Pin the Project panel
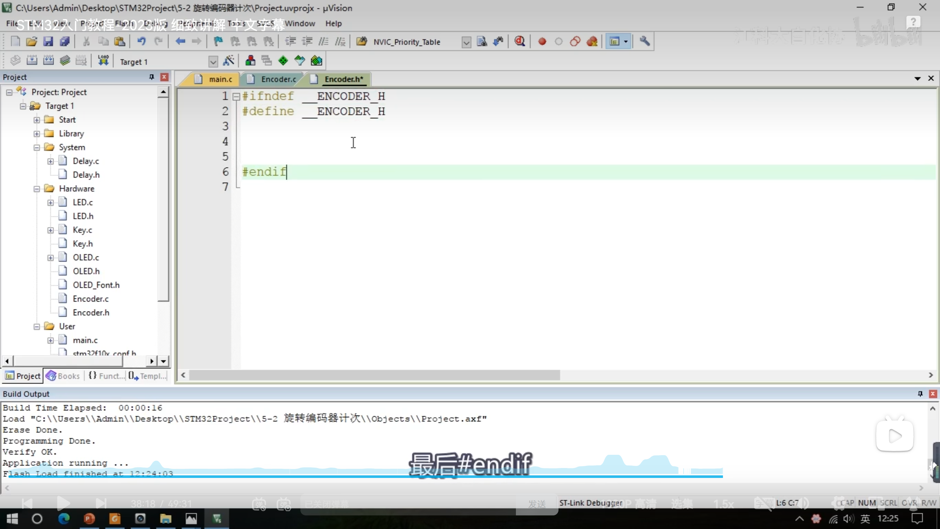This screenshot has height=529, width=940. [151, 77]
